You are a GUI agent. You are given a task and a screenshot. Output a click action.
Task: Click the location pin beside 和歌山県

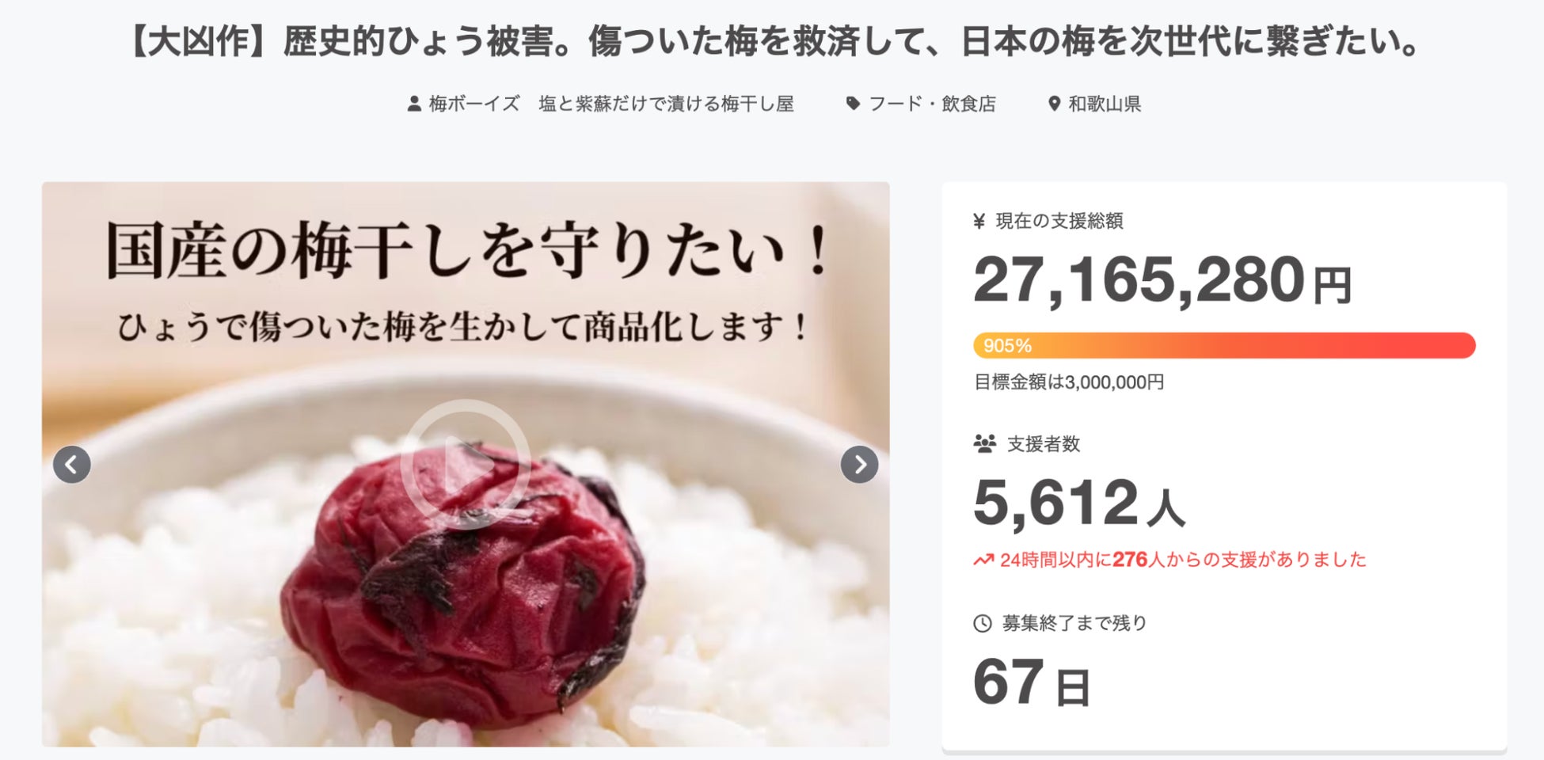(1054, 104)
